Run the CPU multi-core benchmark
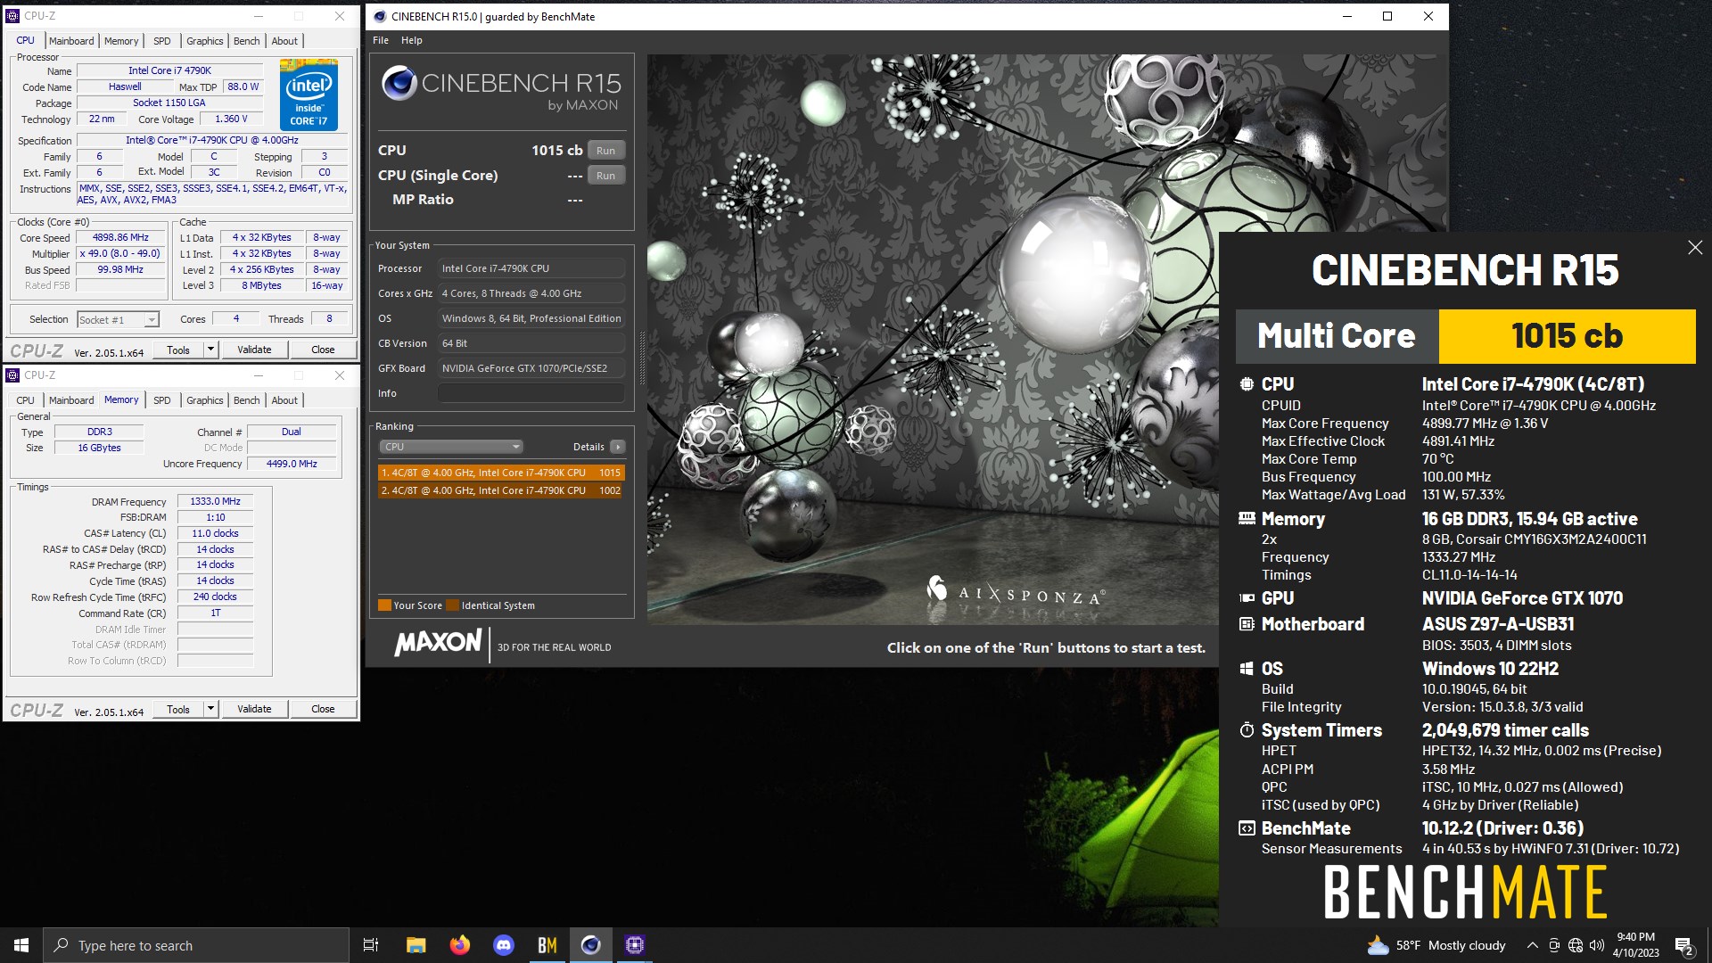This screenshot has height=963, width=1712. [606, 151]
